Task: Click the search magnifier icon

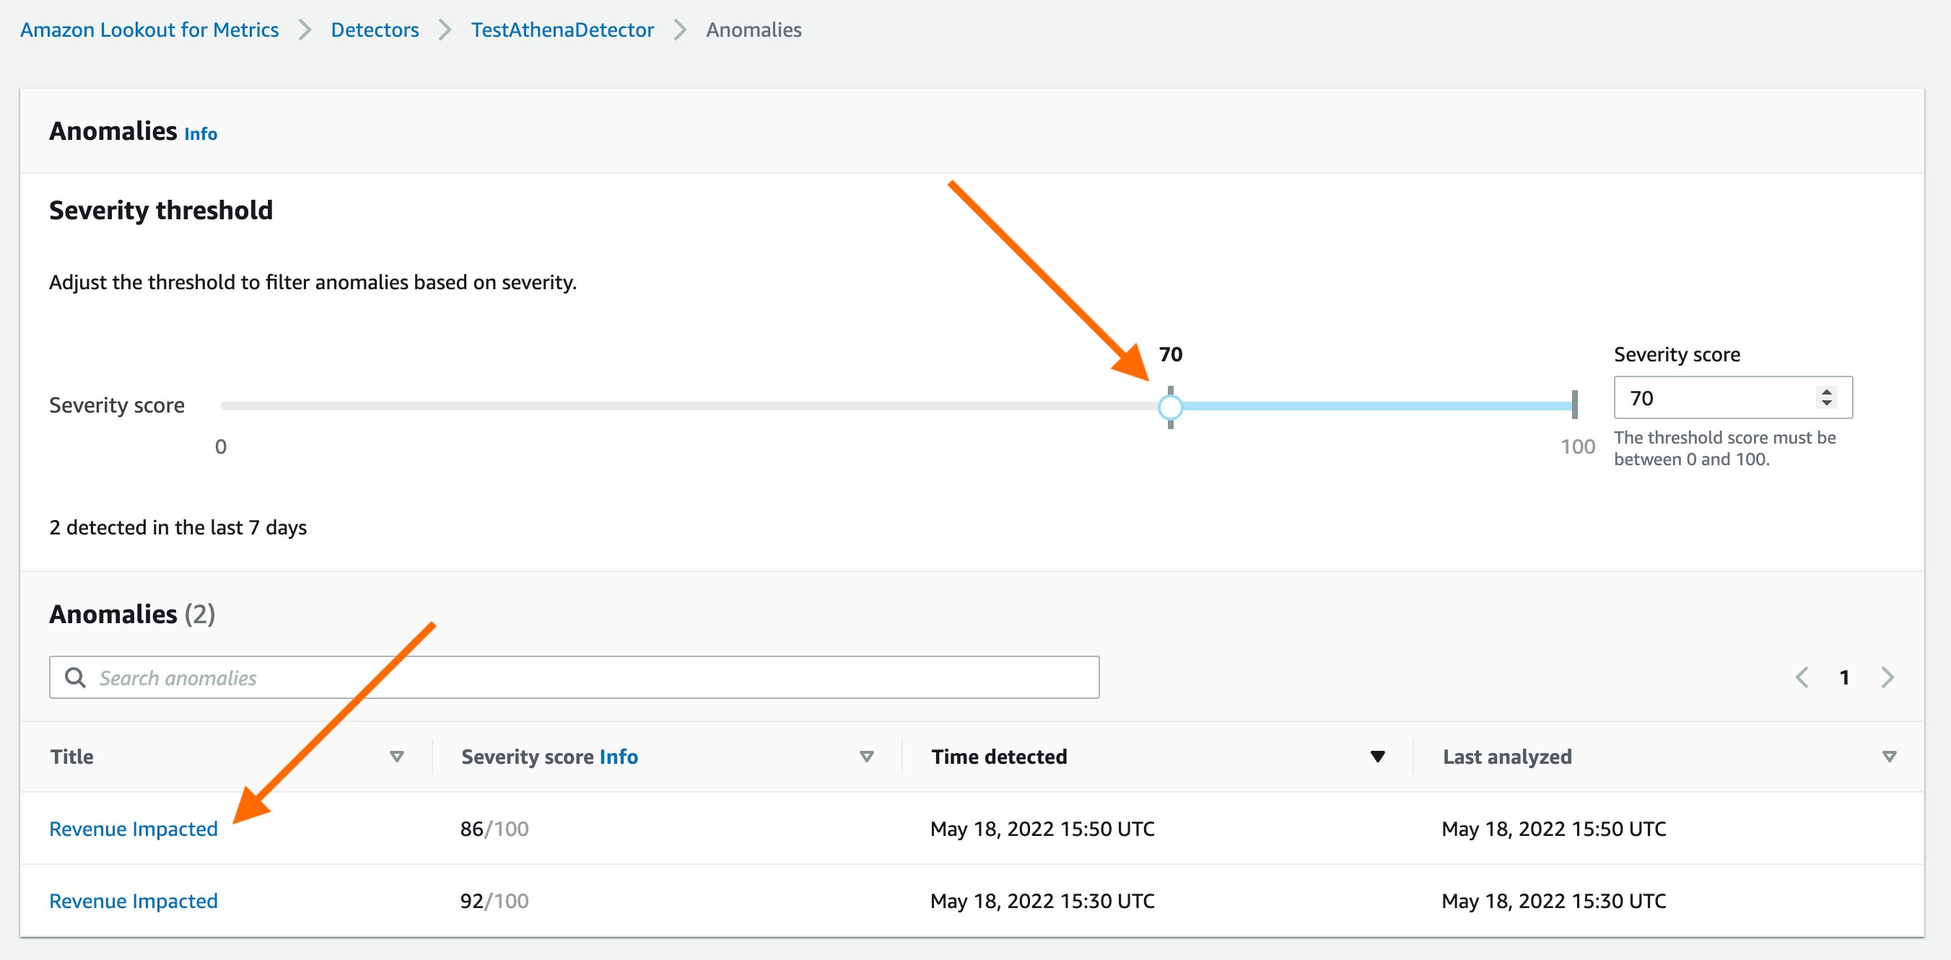Action: click(x=75, y=677)
